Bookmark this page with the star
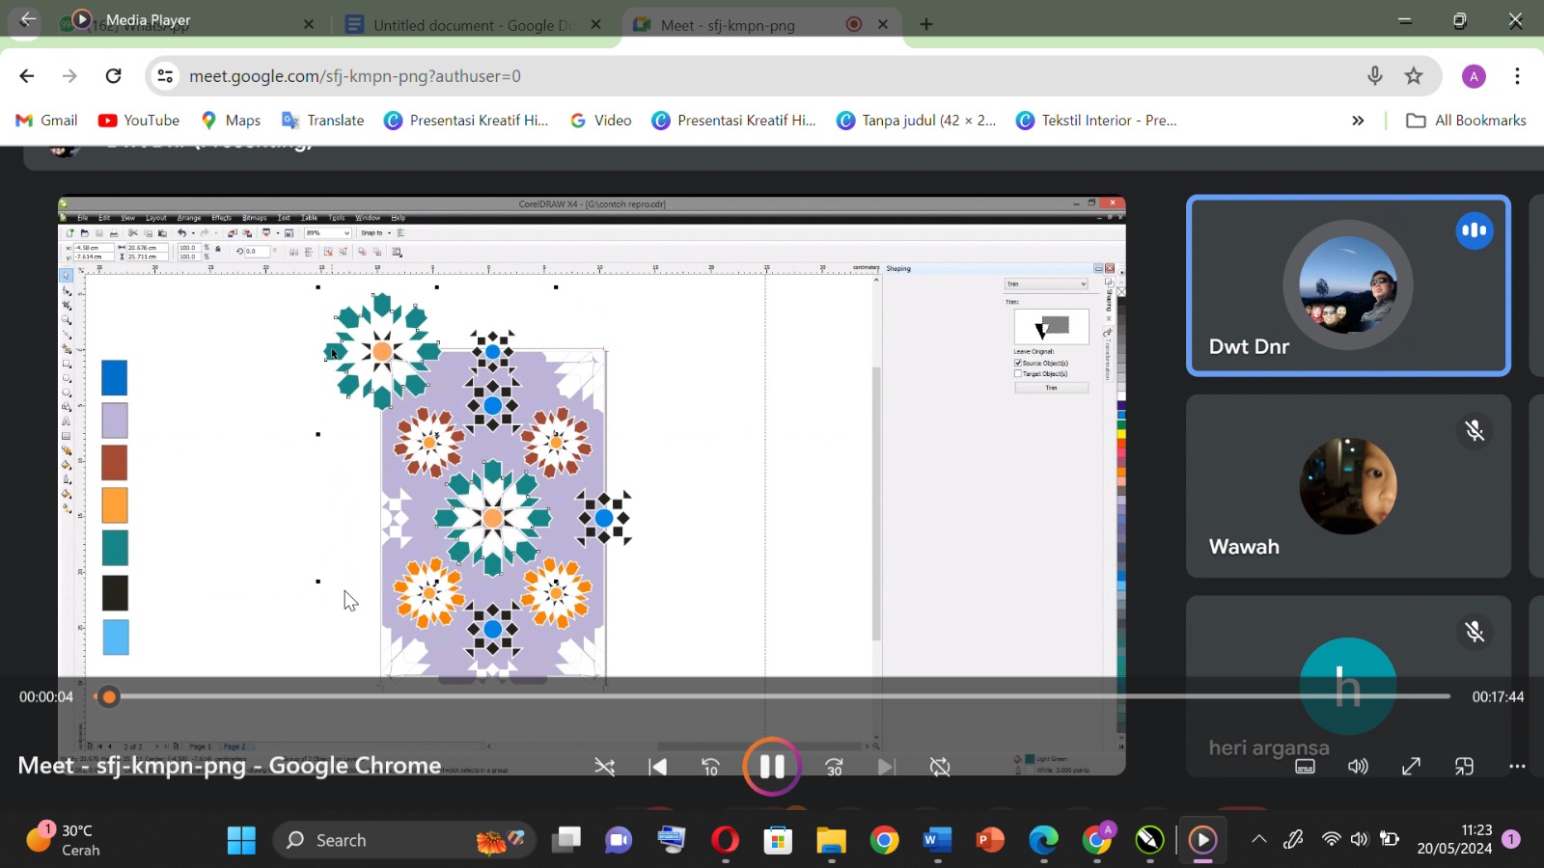The width and height of the screenshot is (1544, 868). click(x=1414, y=76)
